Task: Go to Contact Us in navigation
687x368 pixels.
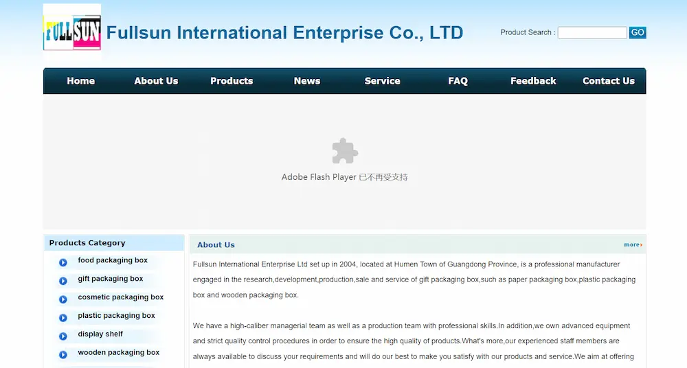Action: [x=609, y=81]
